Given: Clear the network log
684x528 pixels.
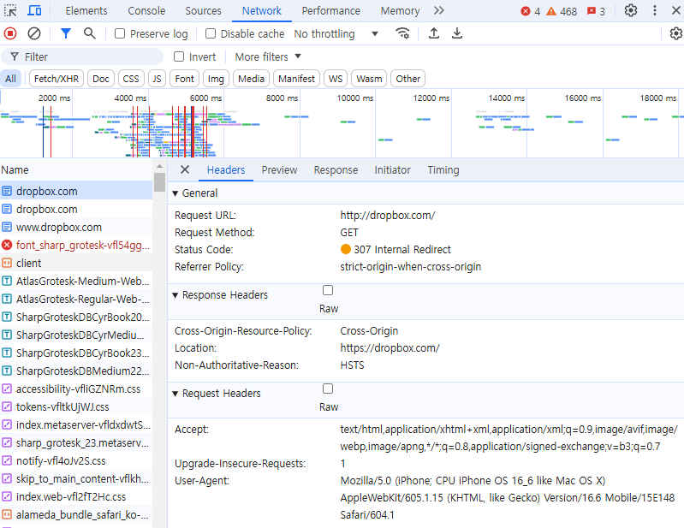Looking at the screenshot, I should click(34, 33).
